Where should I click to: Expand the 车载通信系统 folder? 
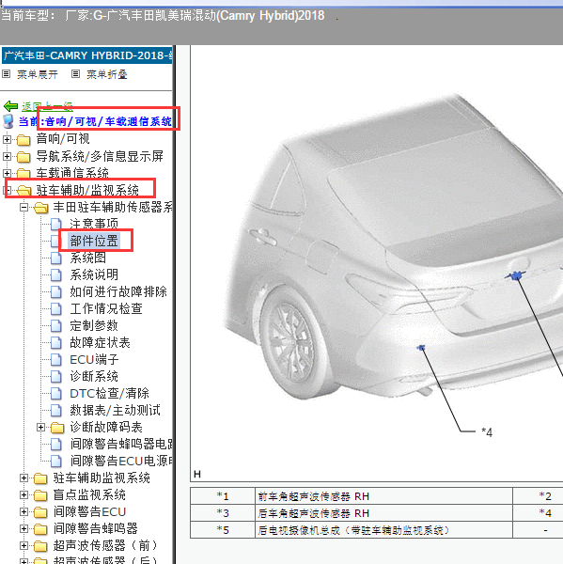[7, 173]
